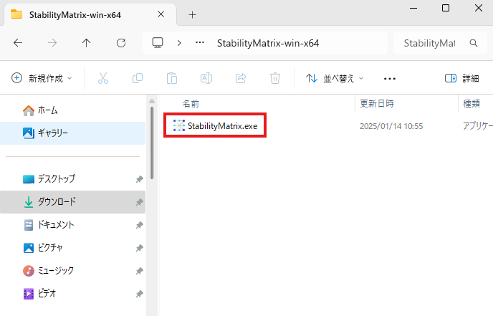The height and width of the screenshot is (316, 493).
Task: Open ピクチャ in quick access
Action: point(72,248)
